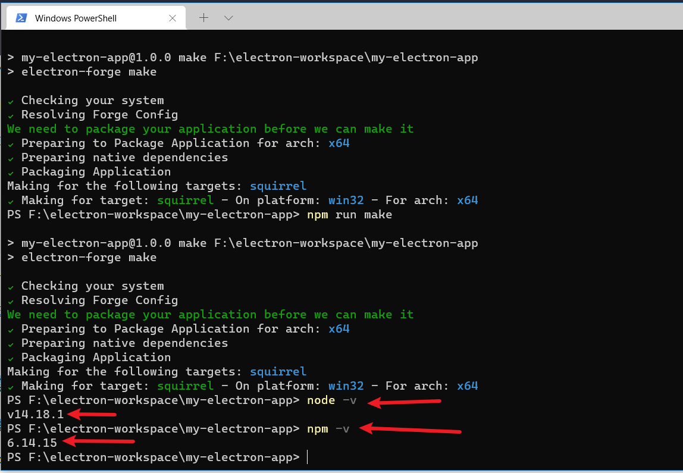This screenshot has width=683, height=473.
Task: Click the red arrow pointing at npm -v
Action: 410,428
